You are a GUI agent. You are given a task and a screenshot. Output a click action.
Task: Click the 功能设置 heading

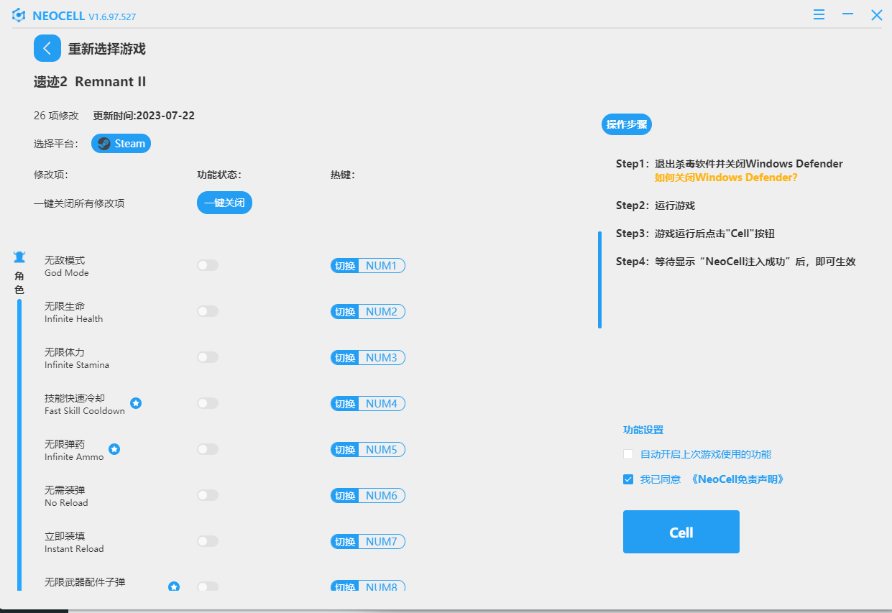pyautogui.click(x=643, y=430)
